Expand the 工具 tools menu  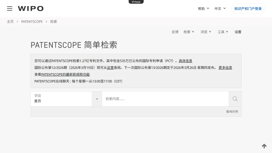coord(223,32)
